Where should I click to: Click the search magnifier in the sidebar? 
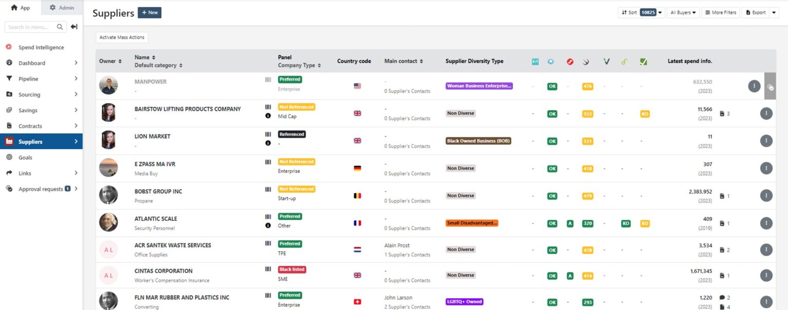[x=59, y=27]
